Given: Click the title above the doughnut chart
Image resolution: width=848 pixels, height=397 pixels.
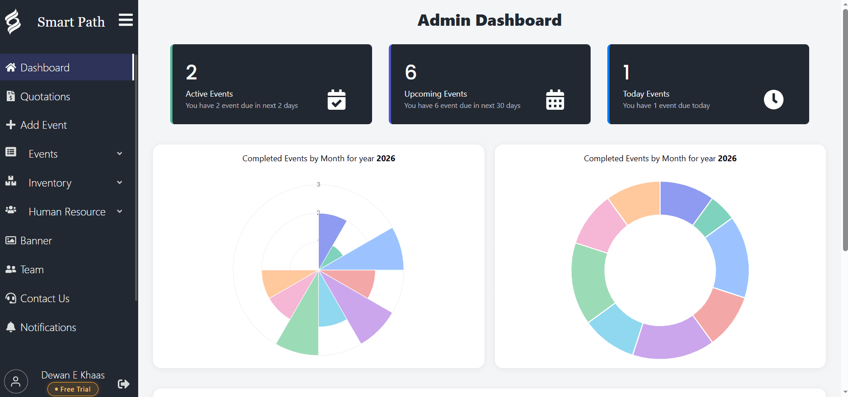Looking at the screenshot, I should [x=660, y=159].
